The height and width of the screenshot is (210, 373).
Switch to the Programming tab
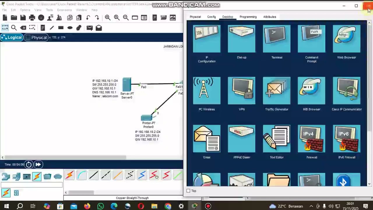pyautogui.click(x=248, y=17)
